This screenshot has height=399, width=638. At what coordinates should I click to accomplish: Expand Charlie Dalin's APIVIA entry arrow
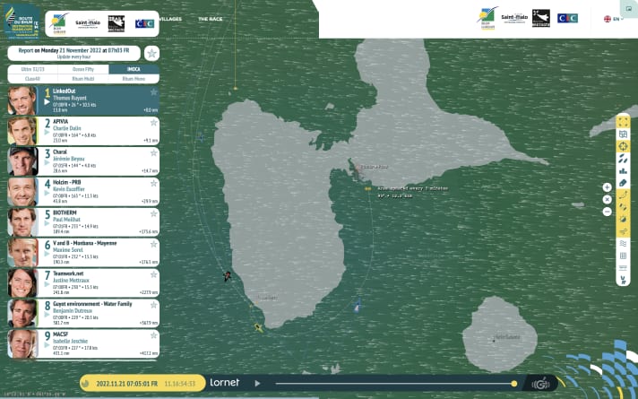[x=47, y=131]
